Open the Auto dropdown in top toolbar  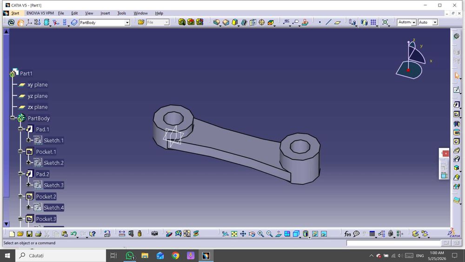click(x=435, y=22)
